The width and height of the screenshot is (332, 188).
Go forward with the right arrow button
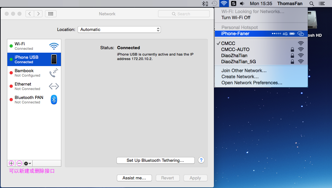coord(38,14)
